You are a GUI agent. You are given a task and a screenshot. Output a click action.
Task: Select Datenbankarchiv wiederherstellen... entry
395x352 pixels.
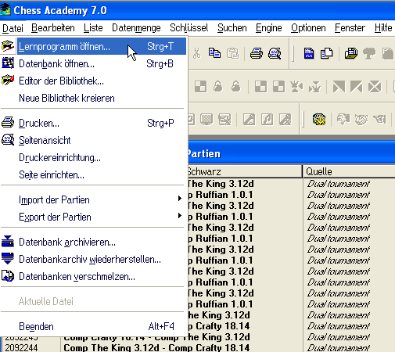click(x=93, y=259)
